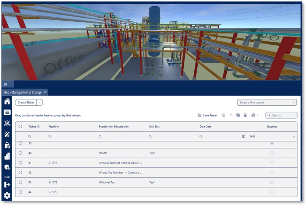
Task: Click 'Test1' in the ticket 40 row
Action: [x=152, y=153]
